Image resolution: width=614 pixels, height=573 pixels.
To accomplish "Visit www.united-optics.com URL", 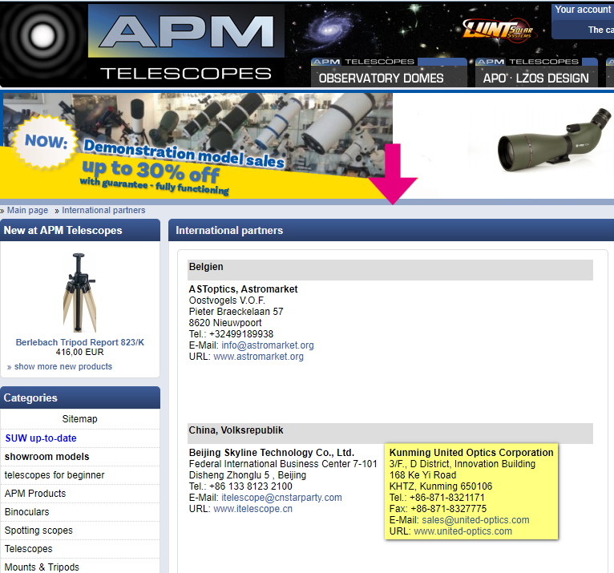I will (x=463, y=531).
